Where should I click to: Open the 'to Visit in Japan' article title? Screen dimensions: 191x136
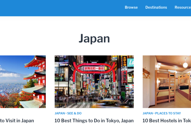coord(17,120)
